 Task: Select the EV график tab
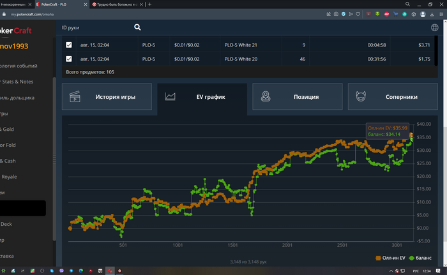pyautogui.click(x=202, y=98)
